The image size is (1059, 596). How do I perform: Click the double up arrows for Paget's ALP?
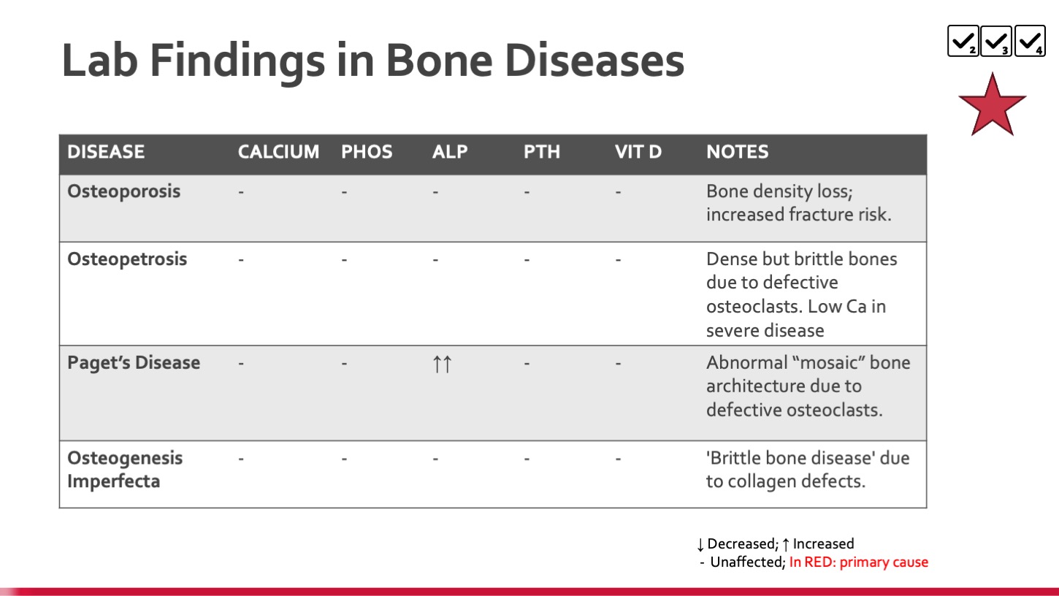point(442,364)
